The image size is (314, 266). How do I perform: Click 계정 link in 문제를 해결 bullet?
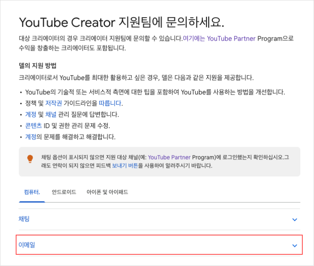click(x=31, y=137)
